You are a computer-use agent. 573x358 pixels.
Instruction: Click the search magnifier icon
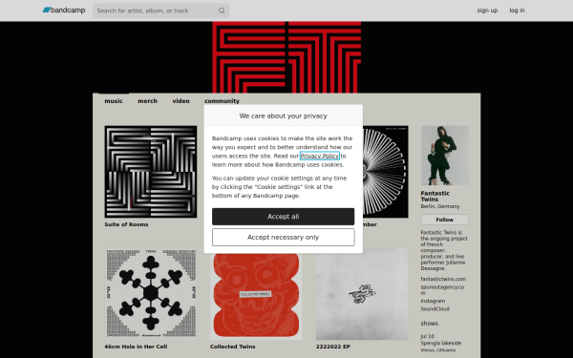(x=222, y=11)
